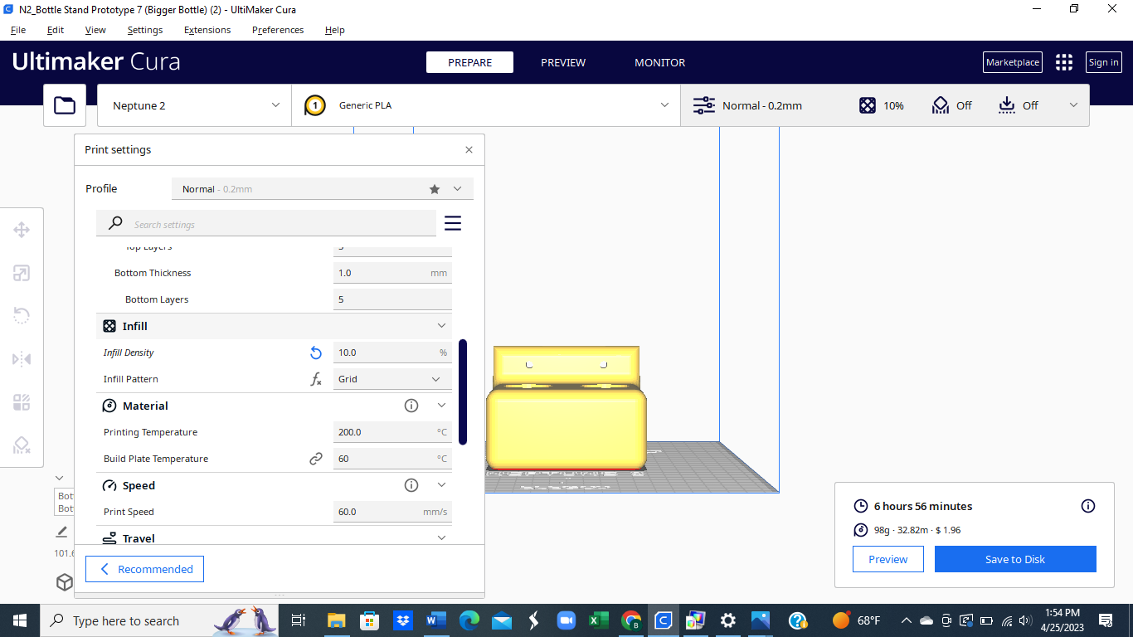Reset Infill Density to default value
The width and height of the screenshot is (1133, 637).
316,353
